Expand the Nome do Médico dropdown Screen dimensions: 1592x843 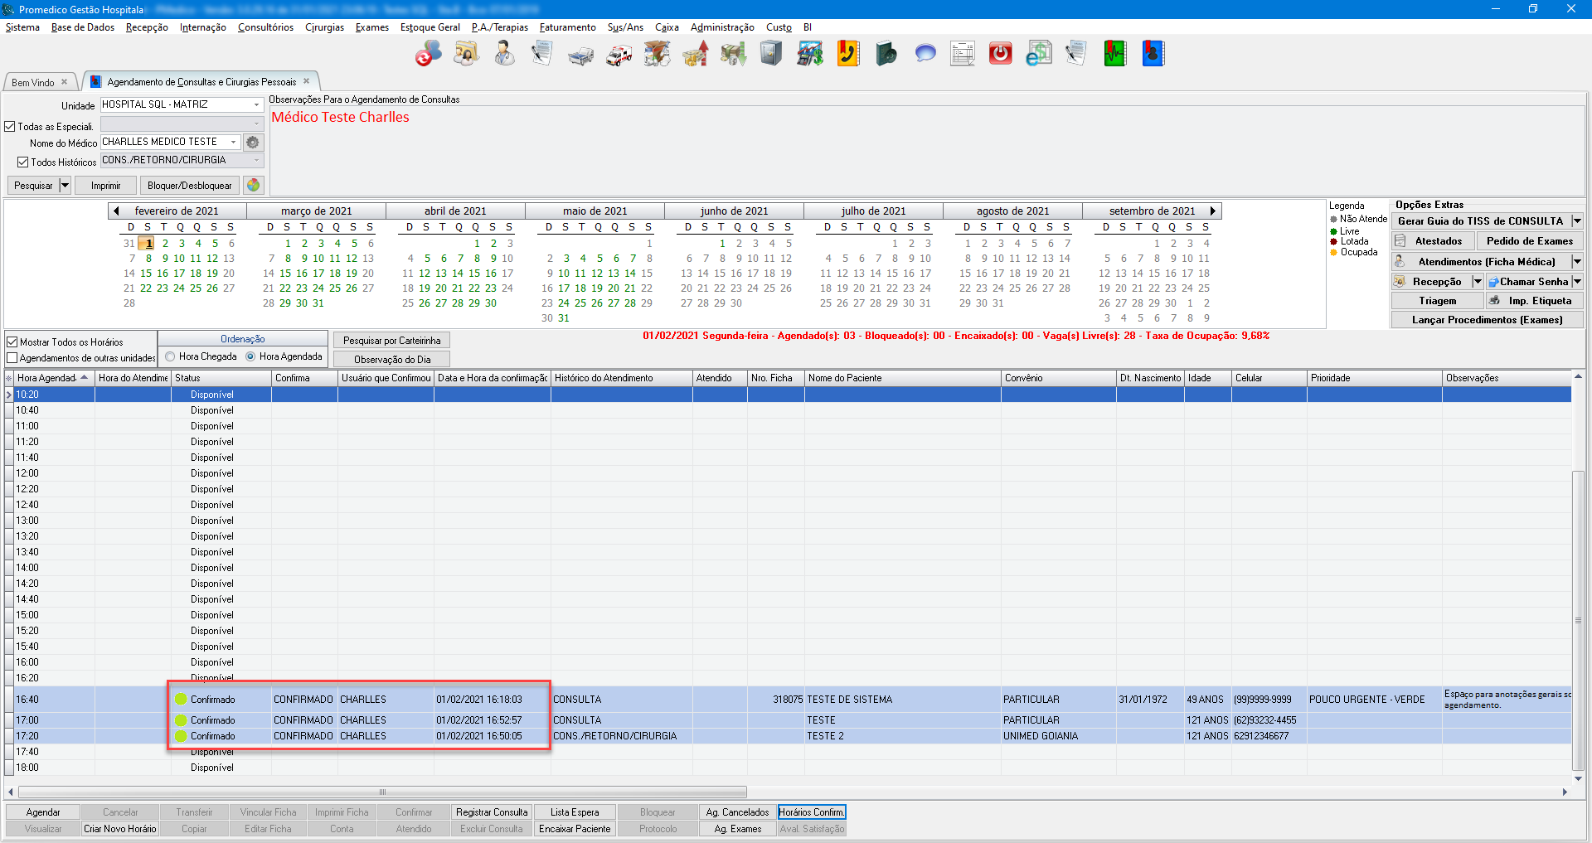[x=233, y=143]
